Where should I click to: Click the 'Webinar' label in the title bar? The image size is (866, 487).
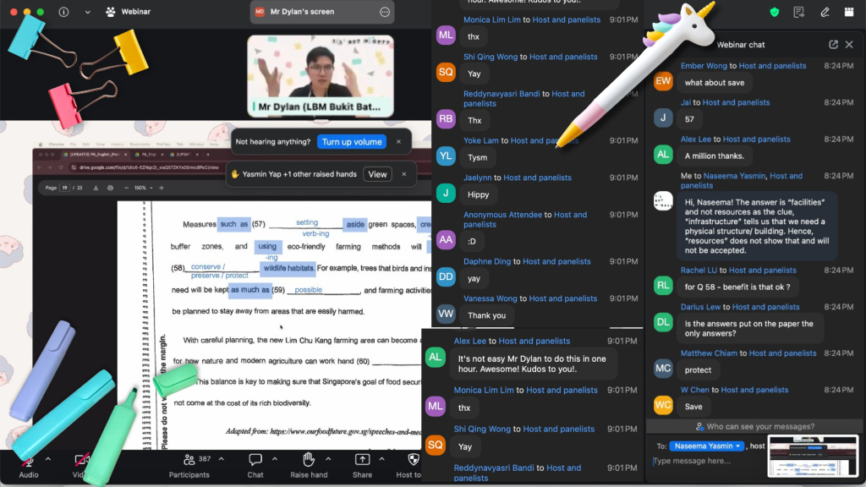135,12
